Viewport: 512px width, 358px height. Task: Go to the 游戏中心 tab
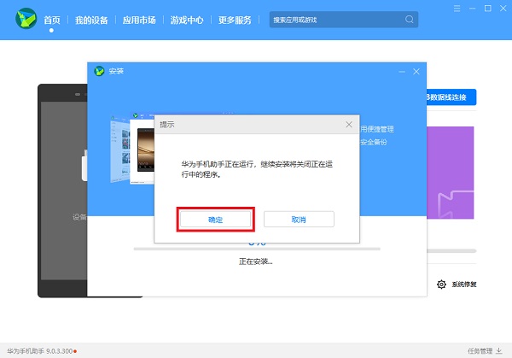tap(187, 20)
